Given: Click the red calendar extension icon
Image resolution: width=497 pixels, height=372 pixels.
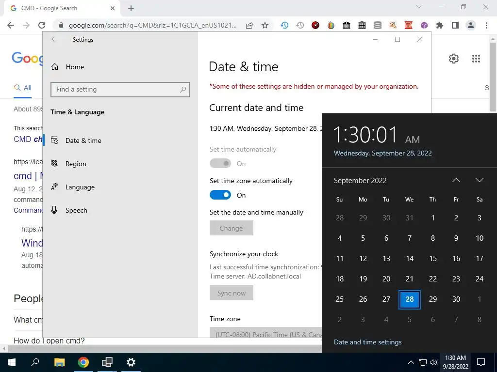Looking at the screenshot, I should tap(409, 25).
